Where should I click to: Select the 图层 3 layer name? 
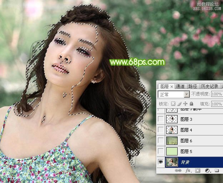(x=186, y=119)
